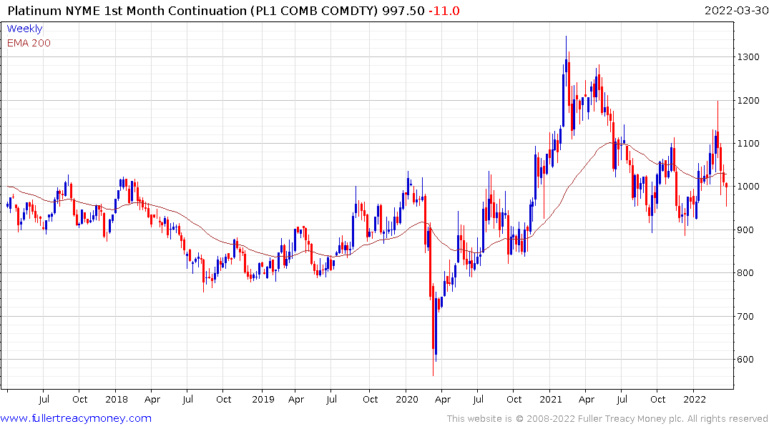Click the 1200 price axis label
Screen dimensions: 769x429
point(748,101)
